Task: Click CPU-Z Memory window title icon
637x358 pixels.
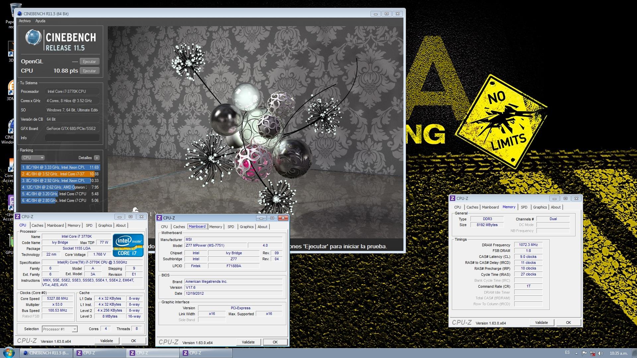Action: point(453,198)
